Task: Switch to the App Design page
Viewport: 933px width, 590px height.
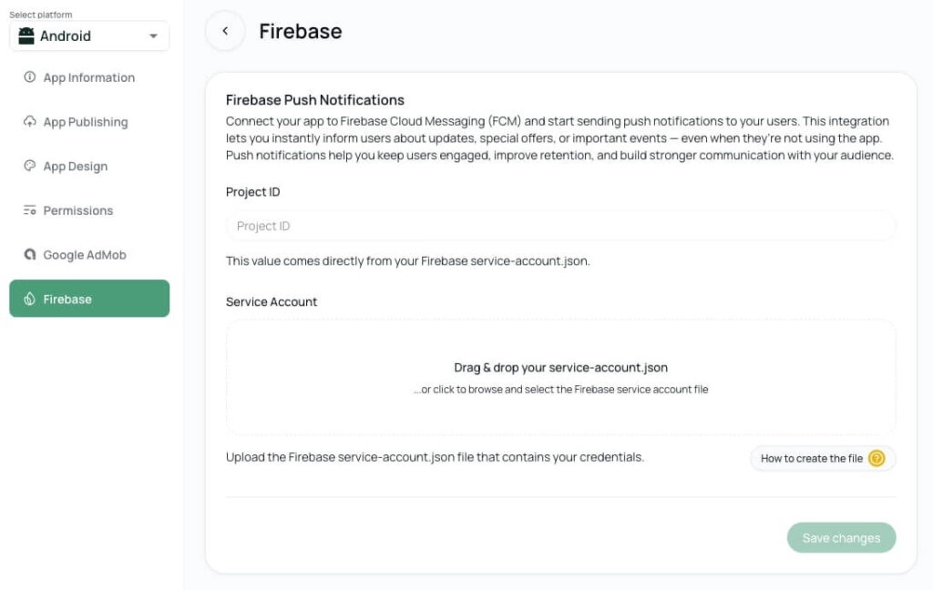Action: tap(76, 167)
